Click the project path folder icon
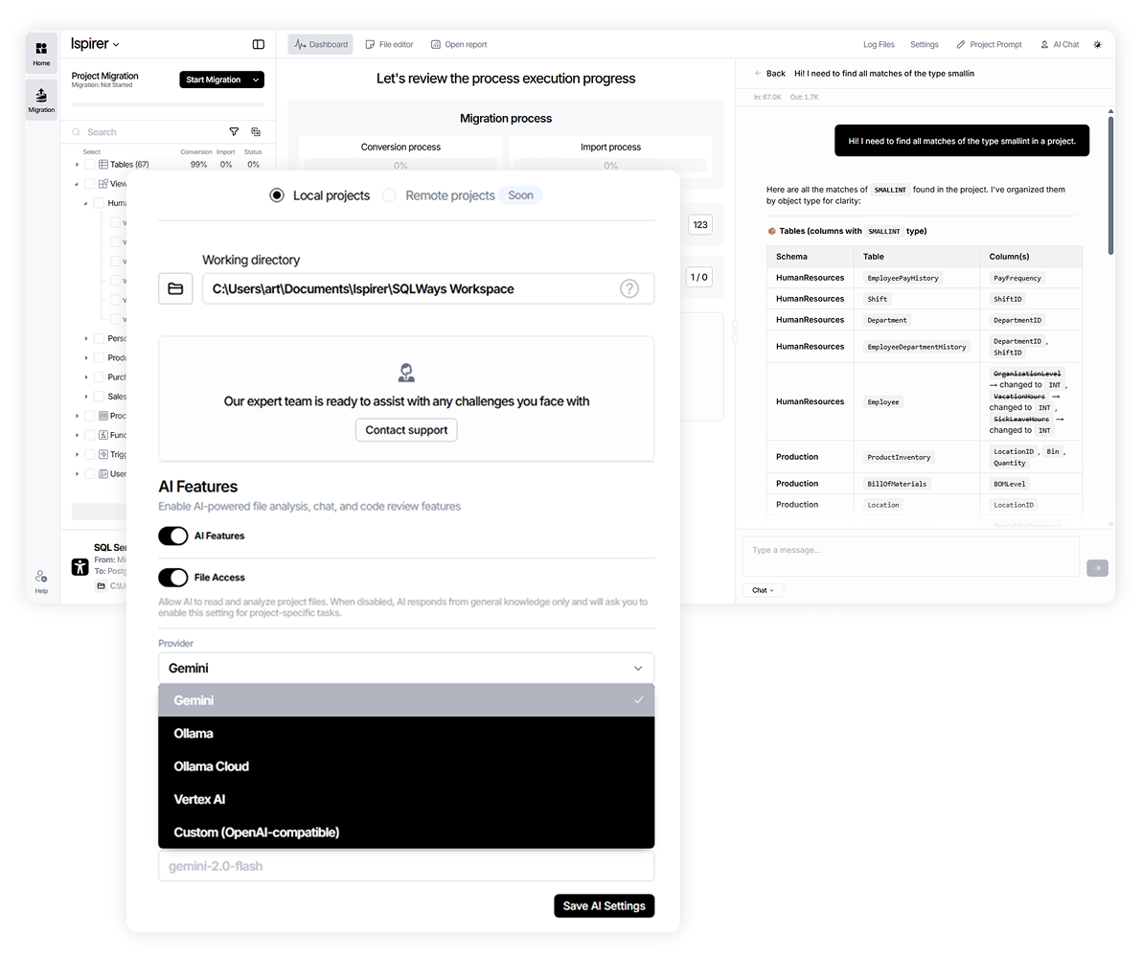This screenshot has width=1142, height=958. [x=102, y=585]
